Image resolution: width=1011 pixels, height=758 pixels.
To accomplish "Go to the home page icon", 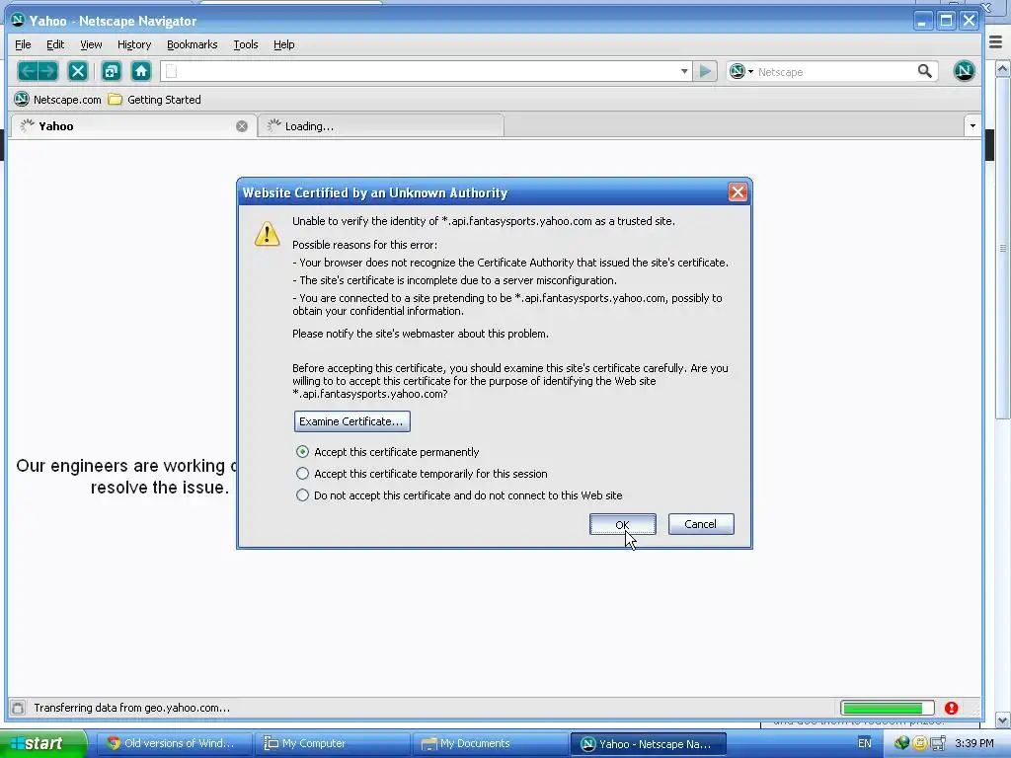I will (x=141, y=71).
